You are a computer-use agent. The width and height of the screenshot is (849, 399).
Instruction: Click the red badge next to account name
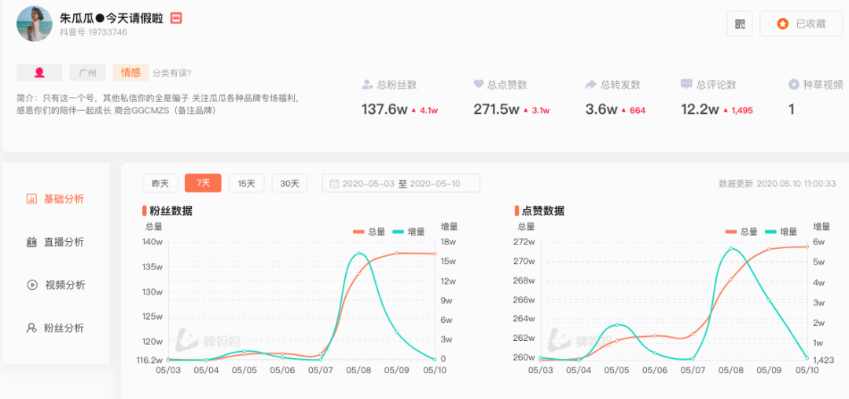[x=176, y=18]
